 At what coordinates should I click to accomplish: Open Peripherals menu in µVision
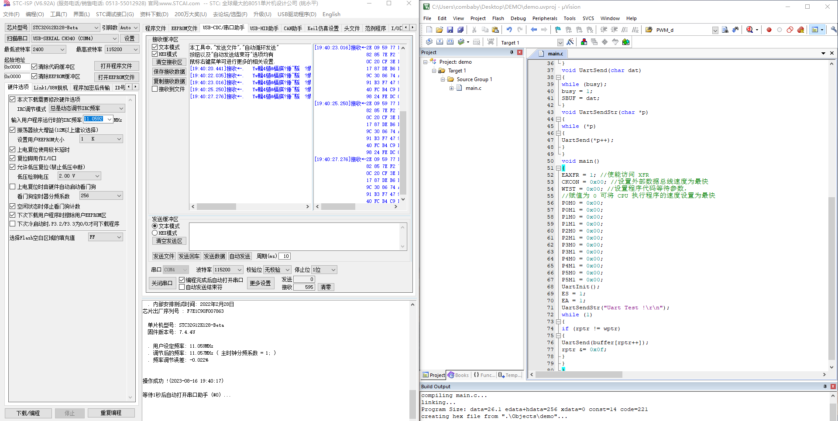pos(544,18)
